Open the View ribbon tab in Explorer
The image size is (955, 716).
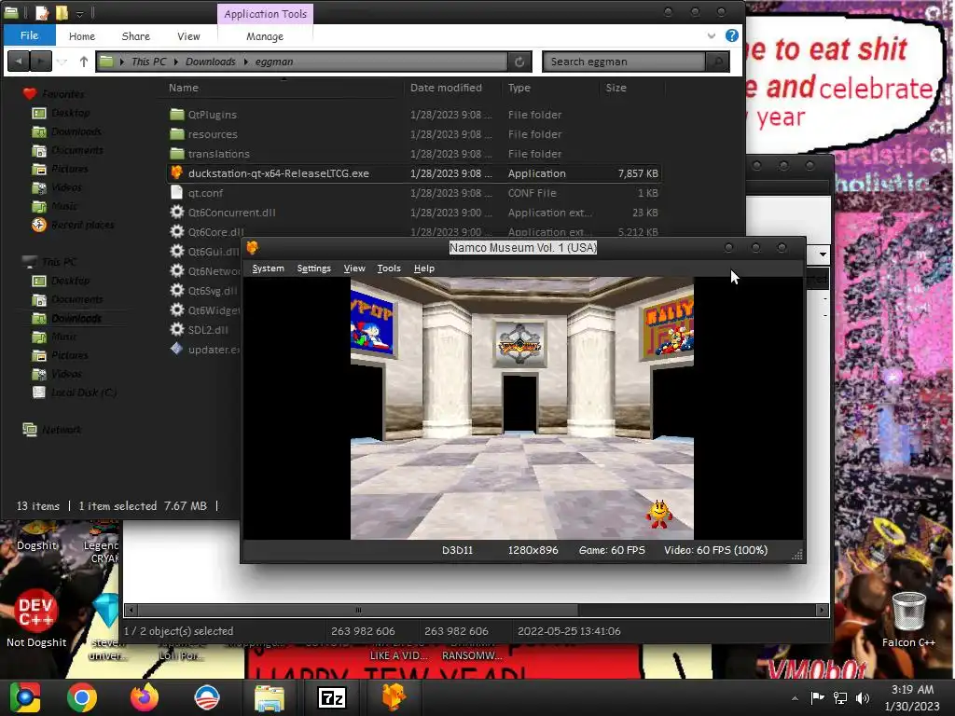point(188,36)
